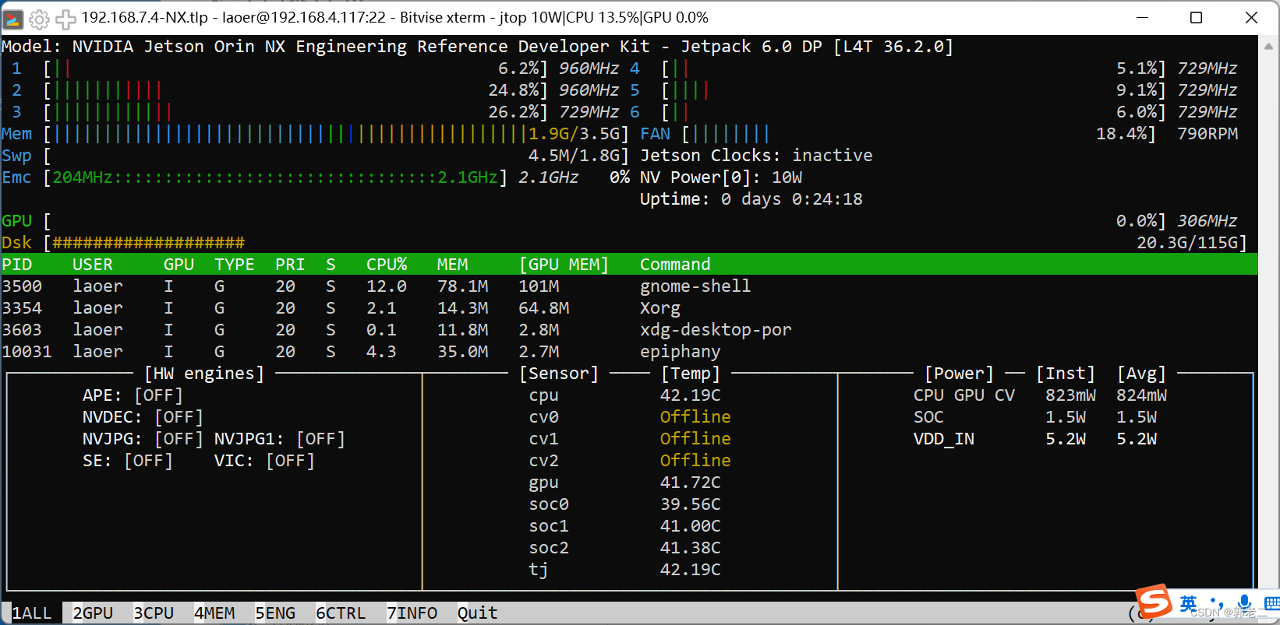This screenshot has width=1280, height=625.
Task: Click the 4.5M/1.8G swap value
Action: point(575,156)
